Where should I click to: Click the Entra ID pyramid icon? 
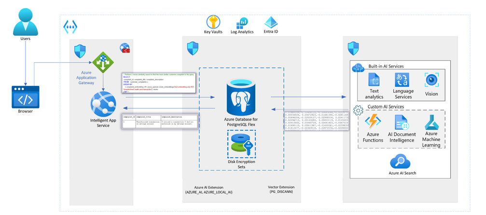coord(271,22)
